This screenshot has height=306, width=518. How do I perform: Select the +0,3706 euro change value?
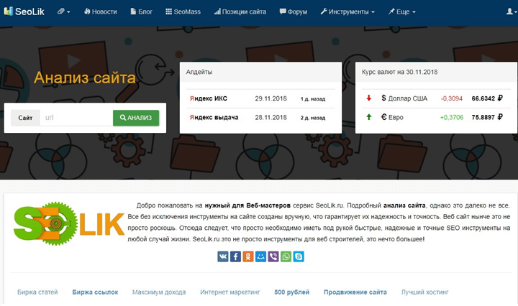tap(452, 117)
